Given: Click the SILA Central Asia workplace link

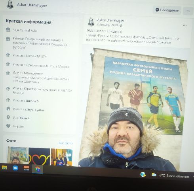Looking at the screenshot, I should (25, 30).
